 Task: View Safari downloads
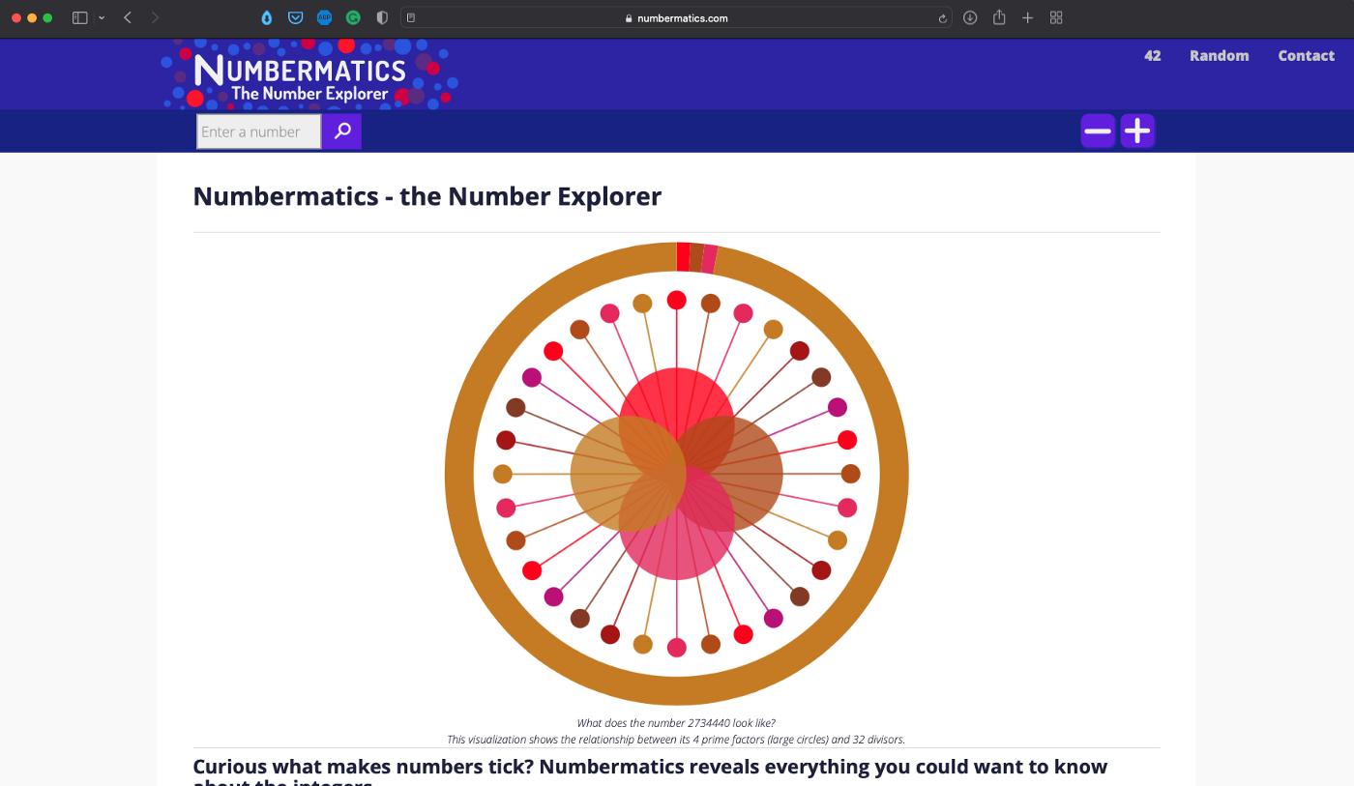pyautogui.click(x=969, y=16)
